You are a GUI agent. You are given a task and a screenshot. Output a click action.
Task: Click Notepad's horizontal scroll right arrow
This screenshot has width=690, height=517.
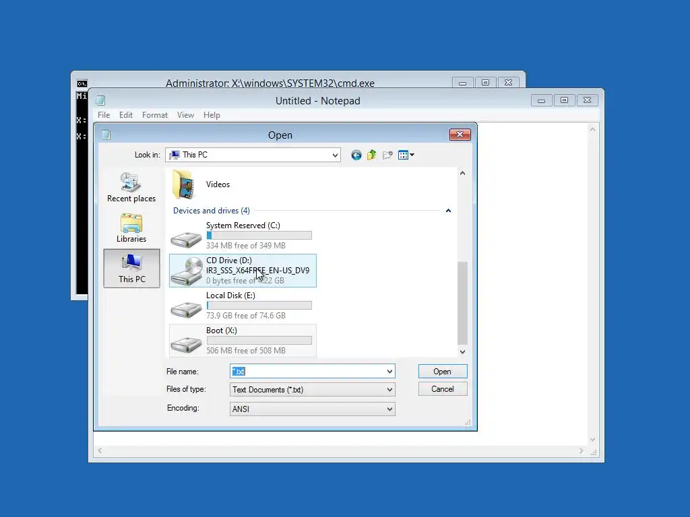coord(581,450)
